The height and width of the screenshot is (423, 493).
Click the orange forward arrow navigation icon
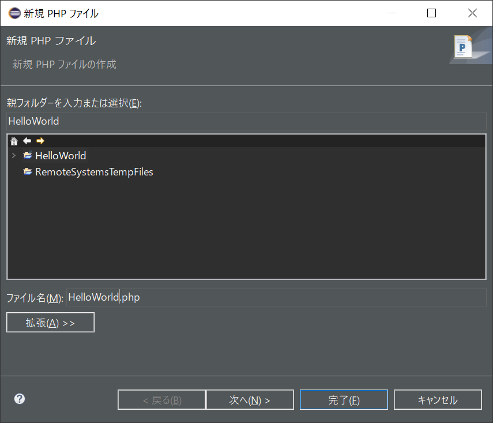pos(39,140)
